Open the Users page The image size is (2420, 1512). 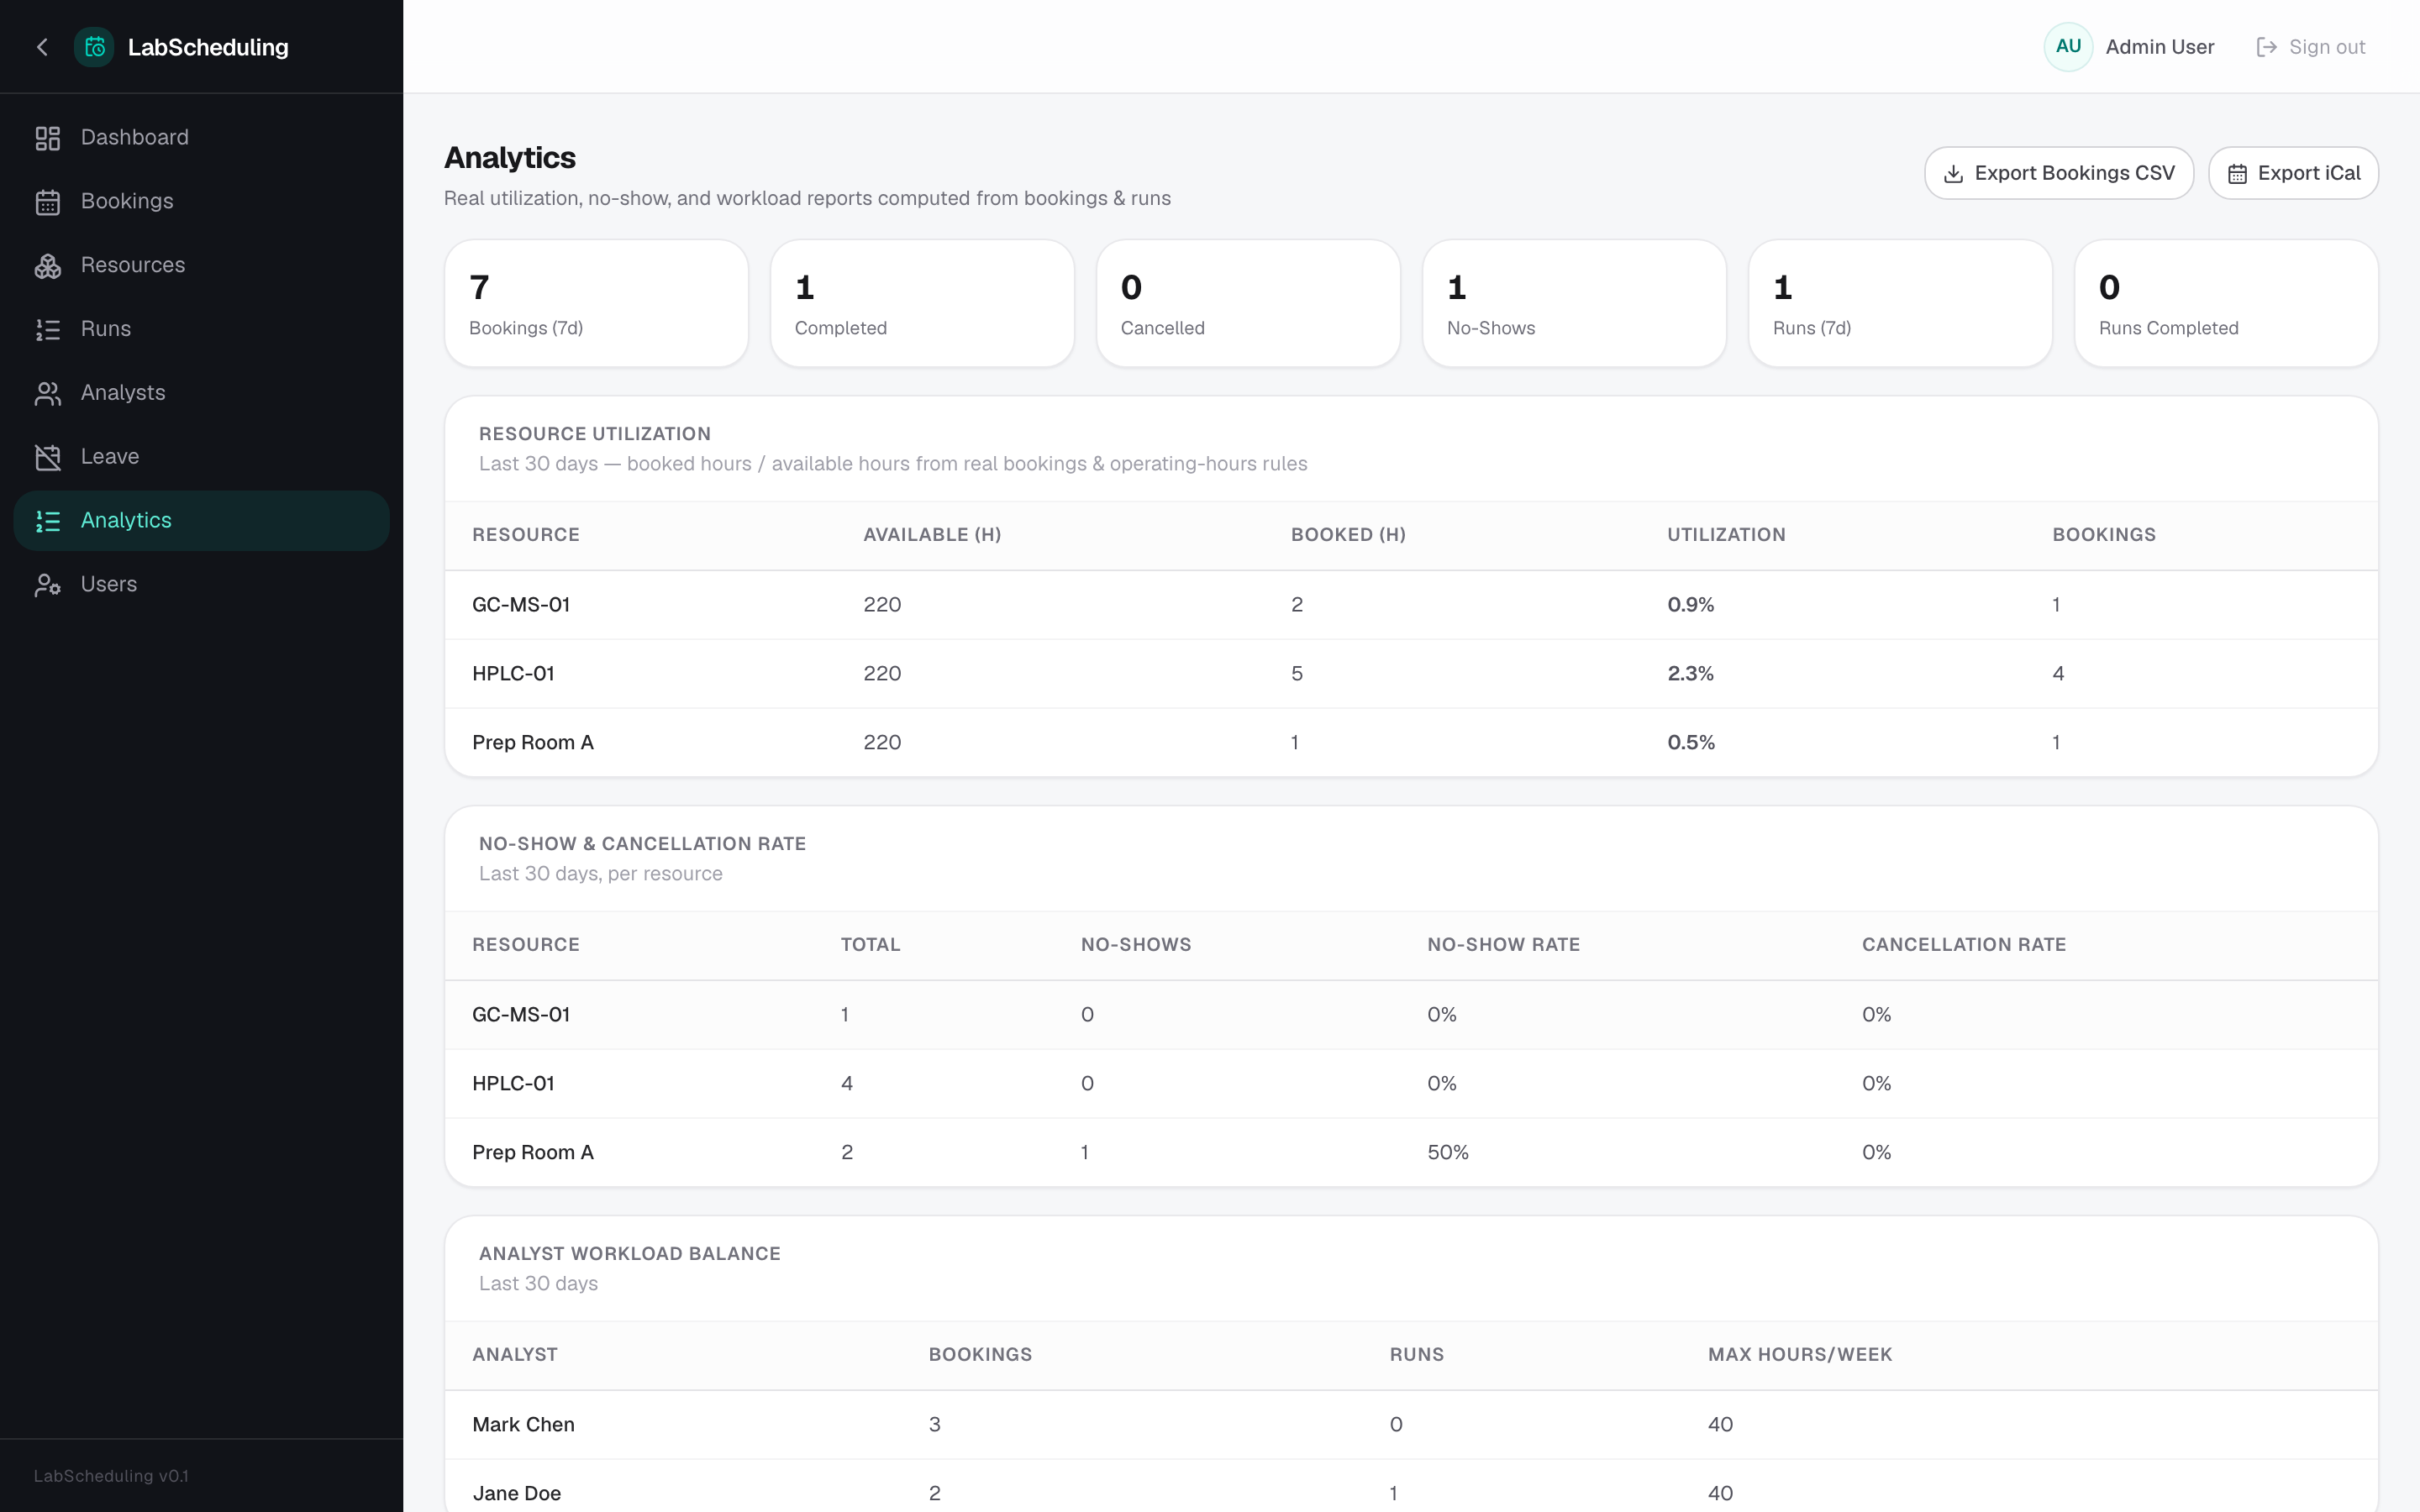tap(201, 585)
